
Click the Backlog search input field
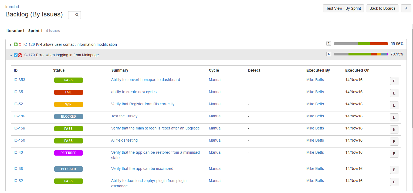(72, 15)
